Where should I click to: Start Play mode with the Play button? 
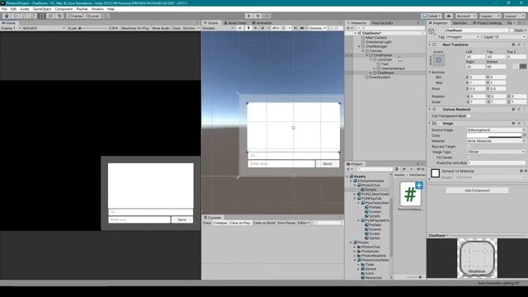[249, 16]
